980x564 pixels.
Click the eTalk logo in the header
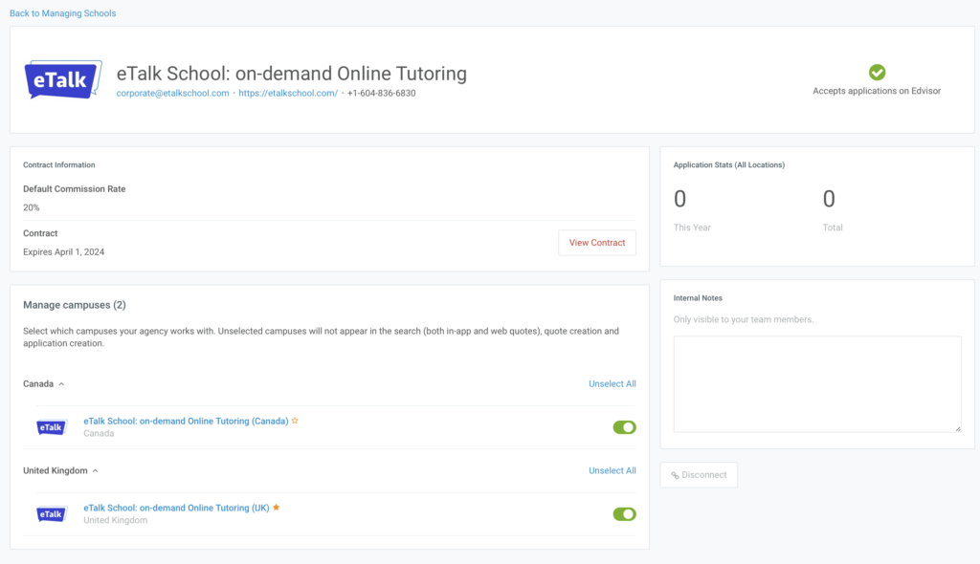click(63, 79)
